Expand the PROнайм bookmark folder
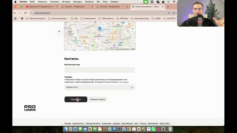Viewport: 237px width, 133px height. tap(122, 18)
